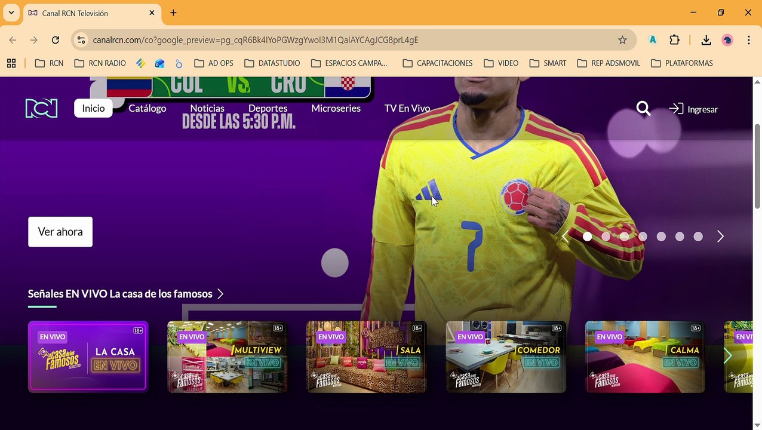Click the Ingresar login arrow icon
762x430 pixels.
pyautogui.click(x=676, y=109)
